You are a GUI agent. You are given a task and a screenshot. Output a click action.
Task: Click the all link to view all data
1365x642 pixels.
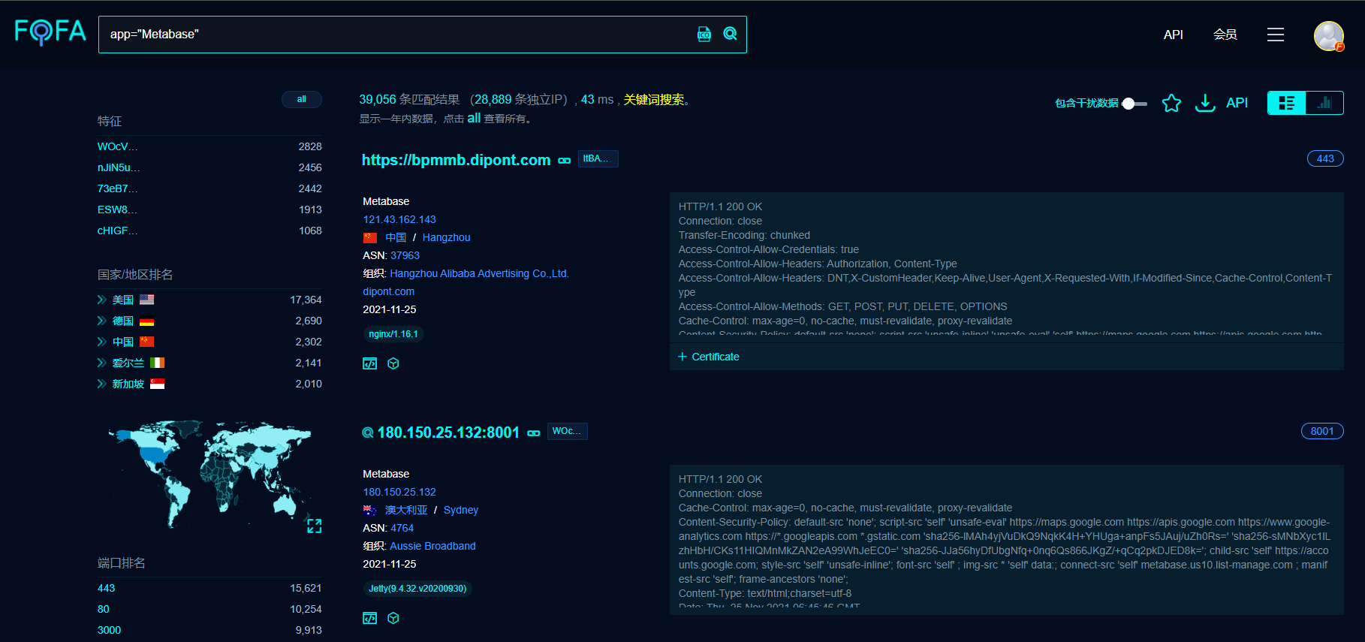tap(474, 118)
